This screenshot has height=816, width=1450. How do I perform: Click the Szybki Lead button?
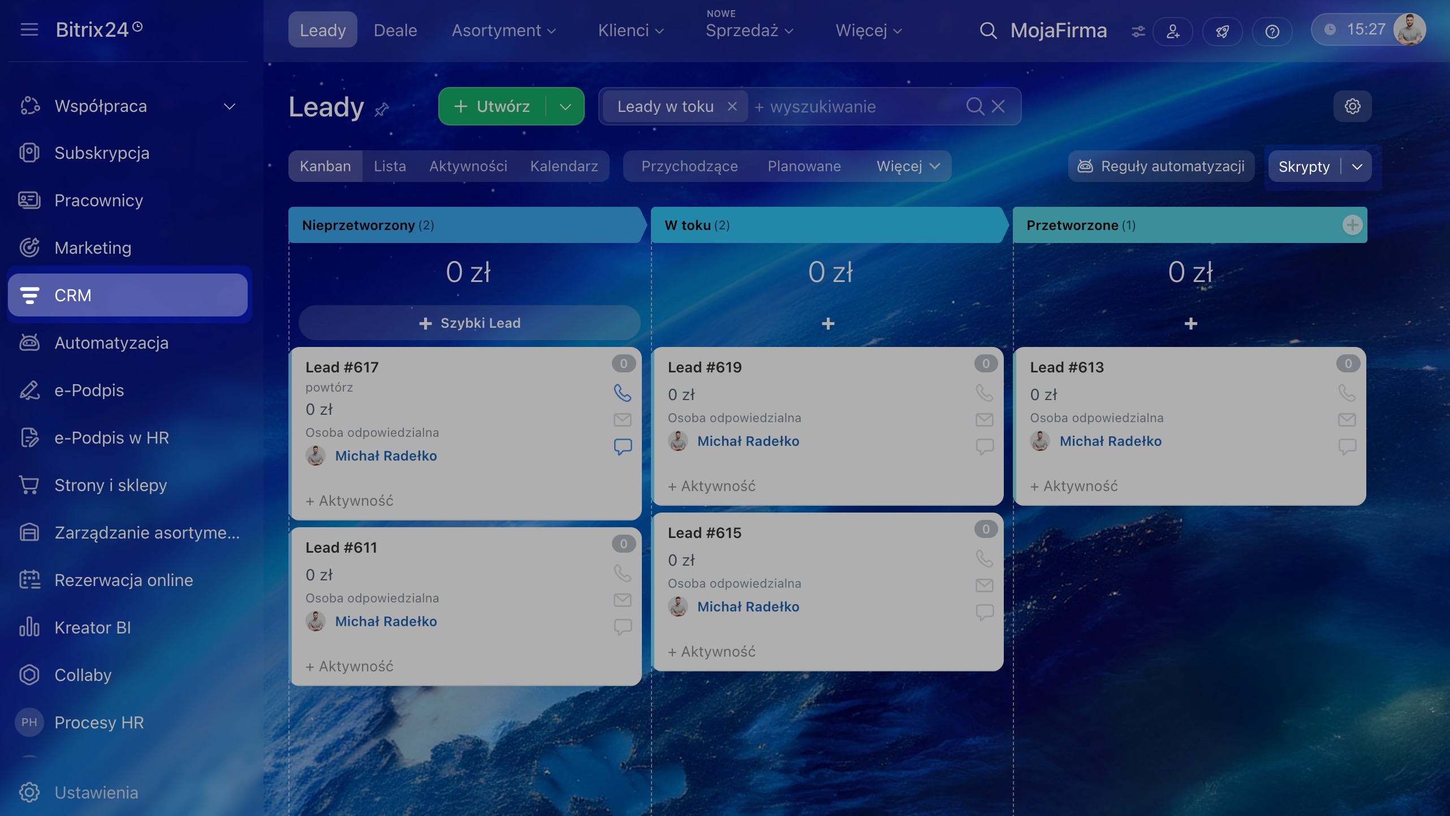[469, 323]
